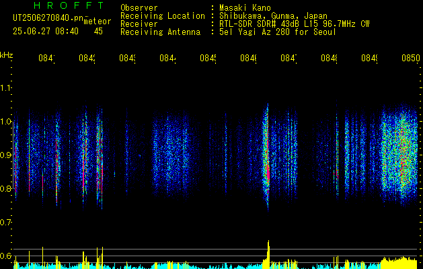The image size is (423, 269).
Task: Click the meteor count 45
Action: [x=98, y=32]
